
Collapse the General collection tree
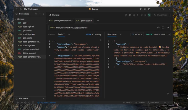[15, 19]
